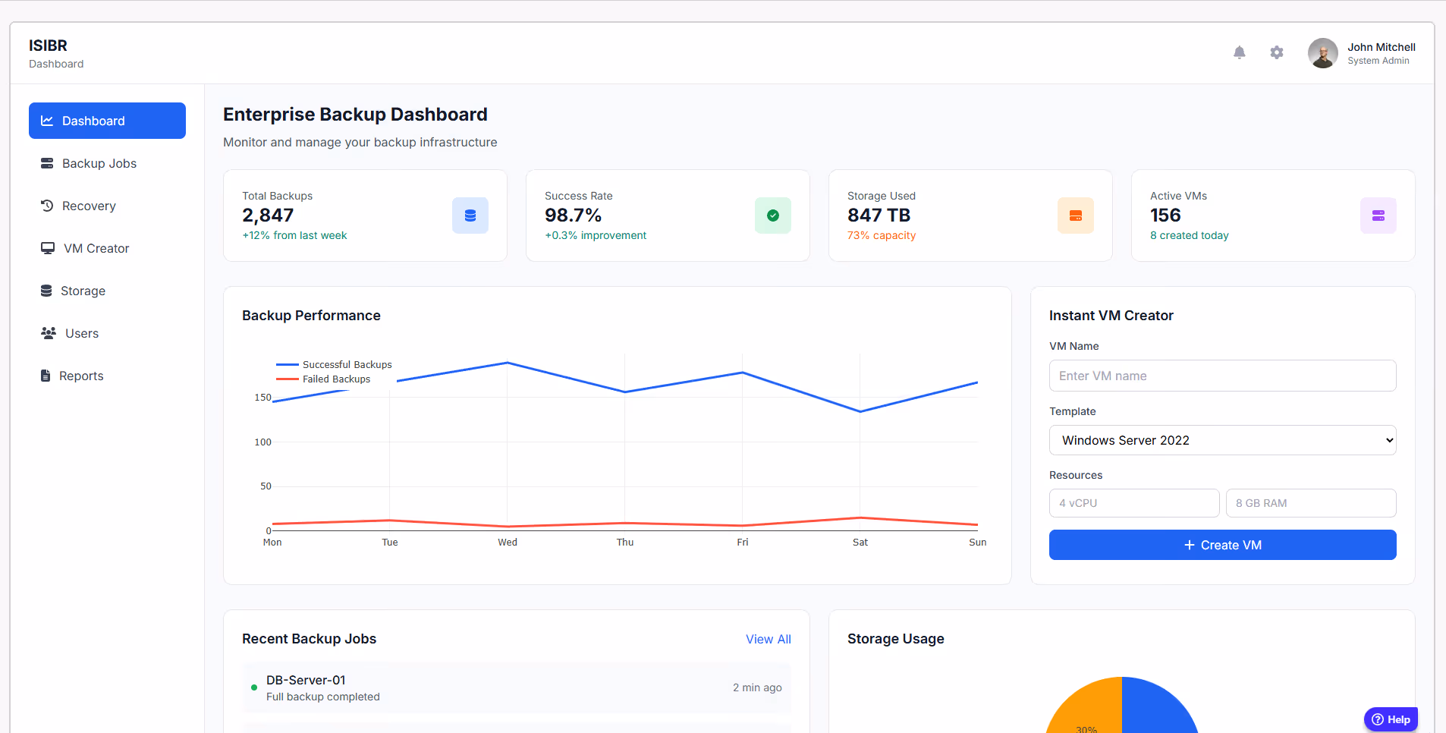Click the 8 GB RAM resource field
Image resolution: width=1446 pixels, height=733 pixels.
click(x=1311, y=503)
